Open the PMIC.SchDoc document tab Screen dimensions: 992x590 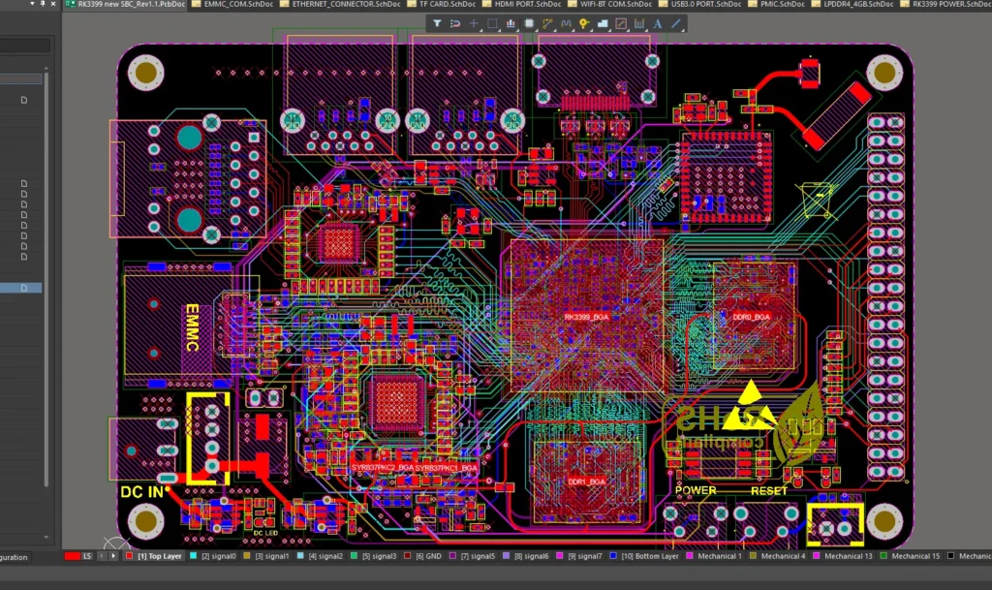(778, 5)
